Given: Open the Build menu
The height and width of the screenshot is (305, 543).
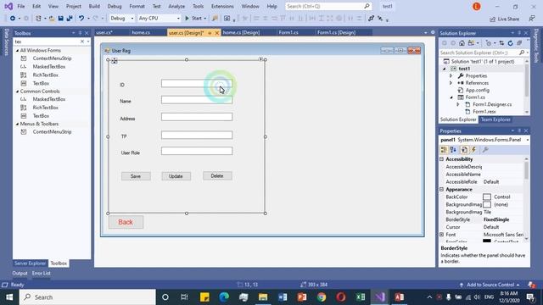Looking at the screenshot, I should (94, 6).
